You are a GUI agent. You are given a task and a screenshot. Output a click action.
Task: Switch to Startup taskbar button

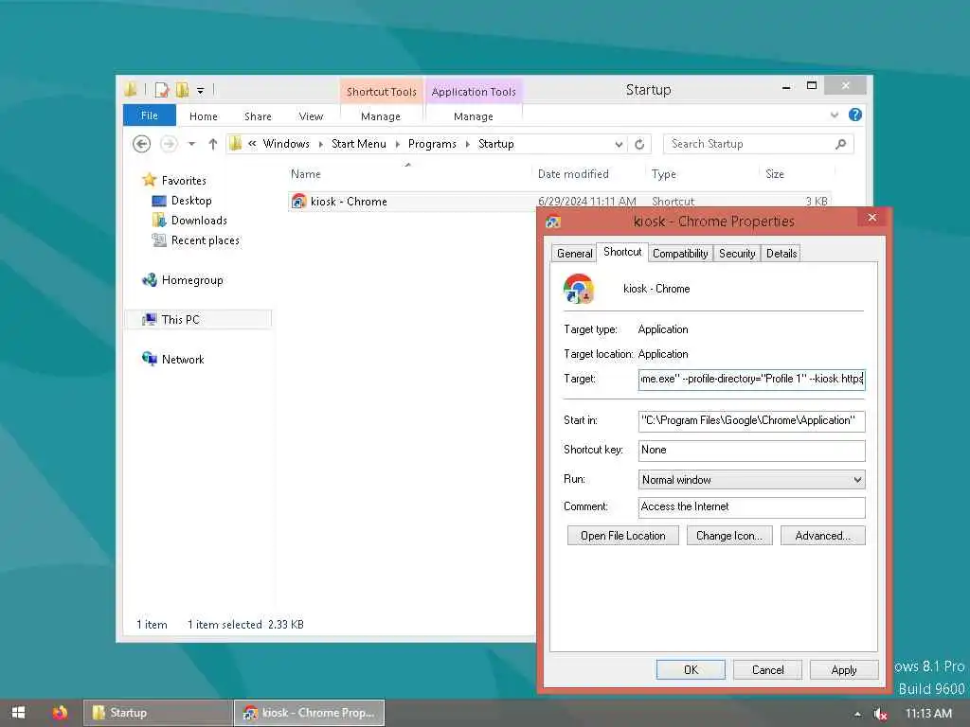(x=158, y=713)
